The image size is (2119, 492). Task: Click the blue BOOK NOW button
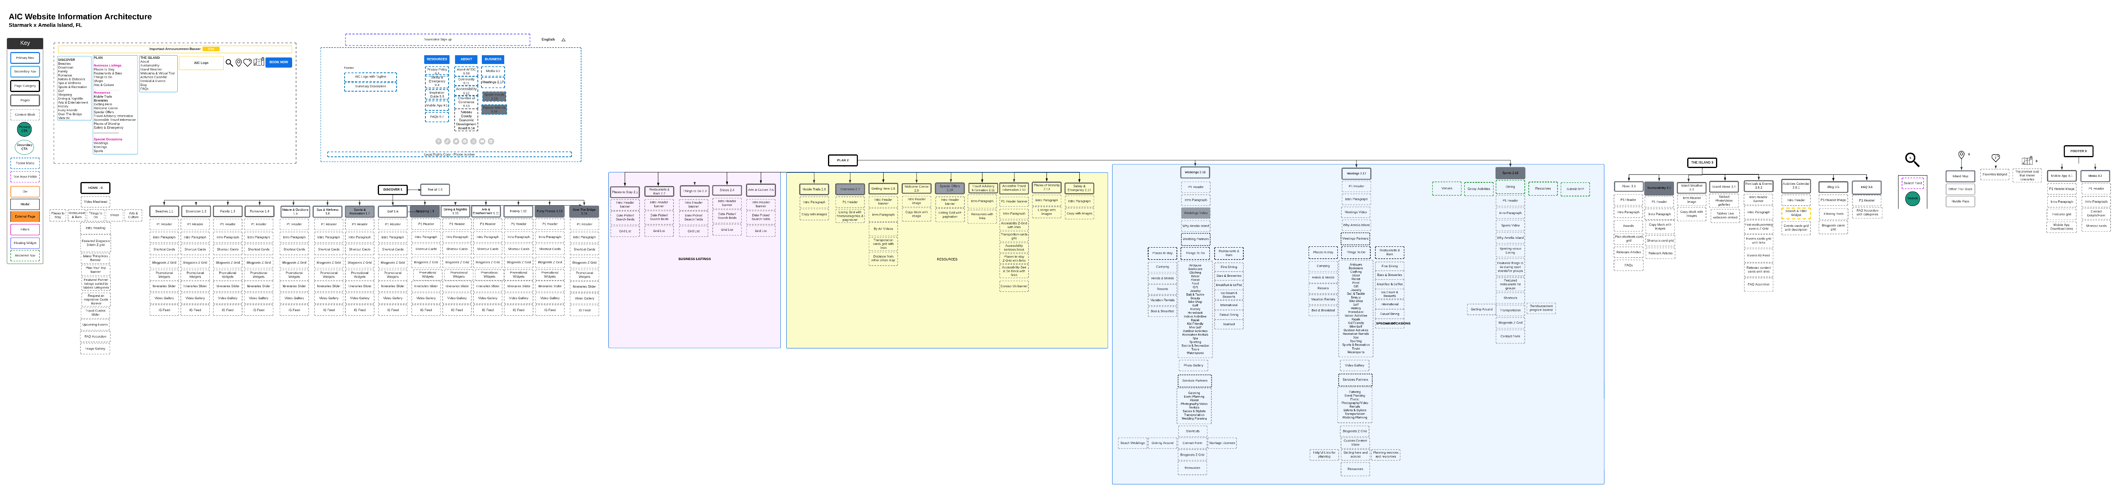(x=279, y=62)
